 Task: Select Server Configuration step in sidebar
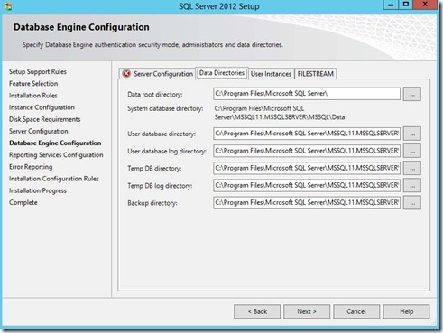point(39,131)
